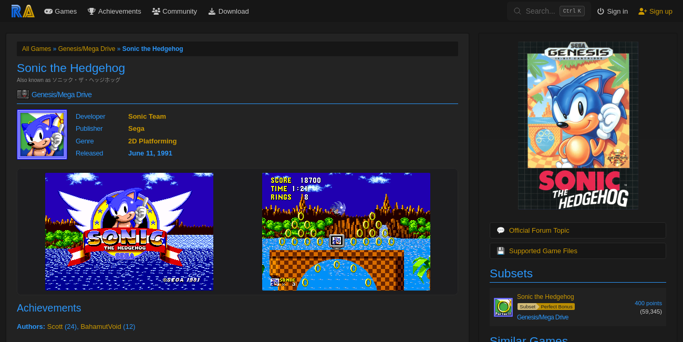Click the floppy disk game files icon
Screen dimensions: 683x342
[x=501, y=251]
